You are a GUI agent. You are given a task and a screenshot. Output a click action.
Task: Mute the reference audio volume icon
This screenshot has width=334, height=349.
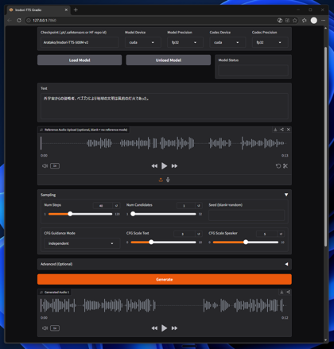(x=45, y=166)
